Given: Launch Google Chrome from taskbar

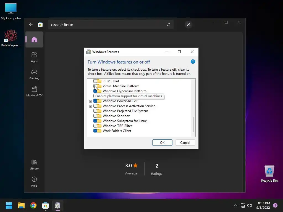Looking at the screenshot, I should click(33, 205).
